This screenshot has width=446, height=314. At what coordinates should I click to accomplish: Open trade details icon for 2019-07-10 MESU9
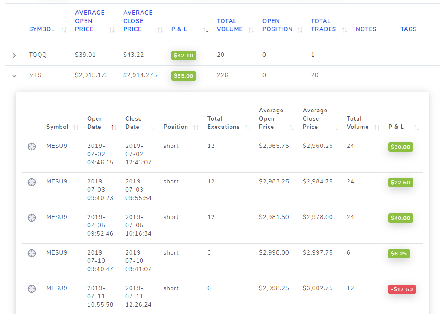32,253
